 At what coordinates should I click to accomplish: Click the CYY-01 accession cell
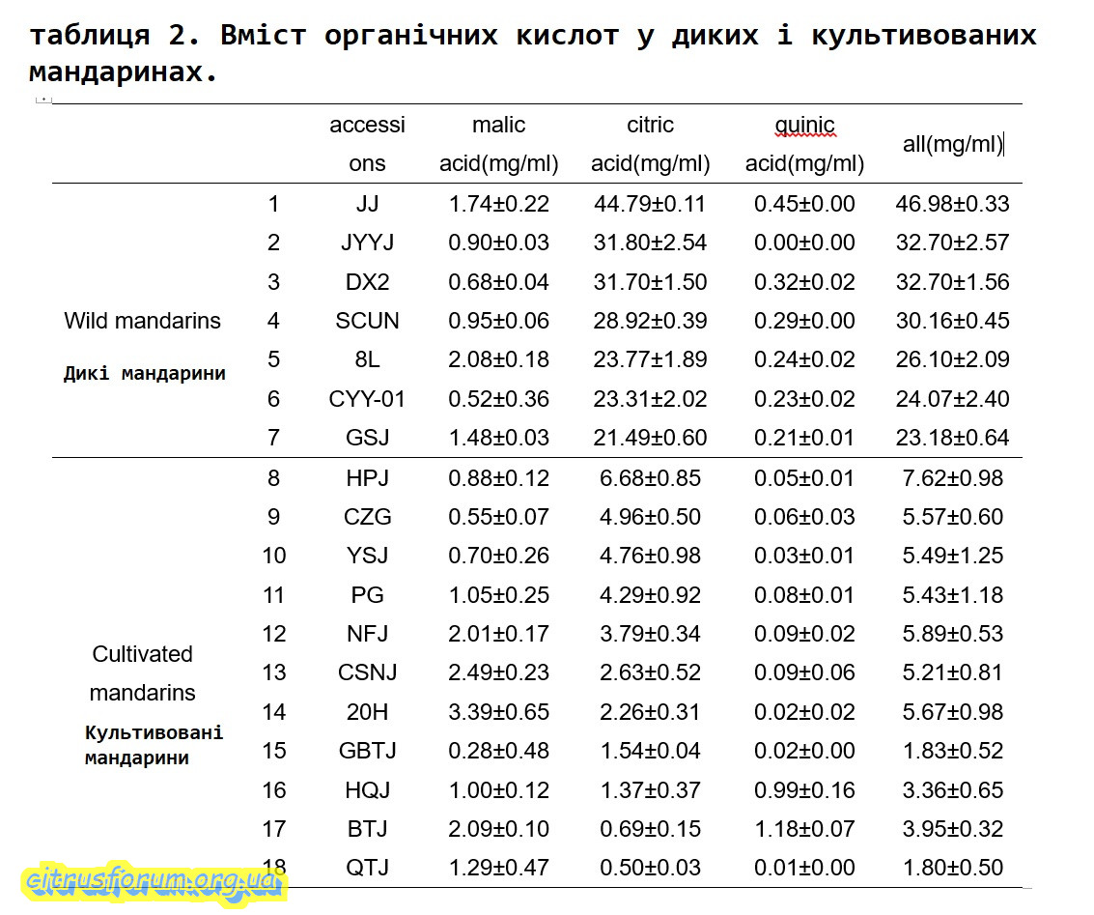(x=367, y=398)
